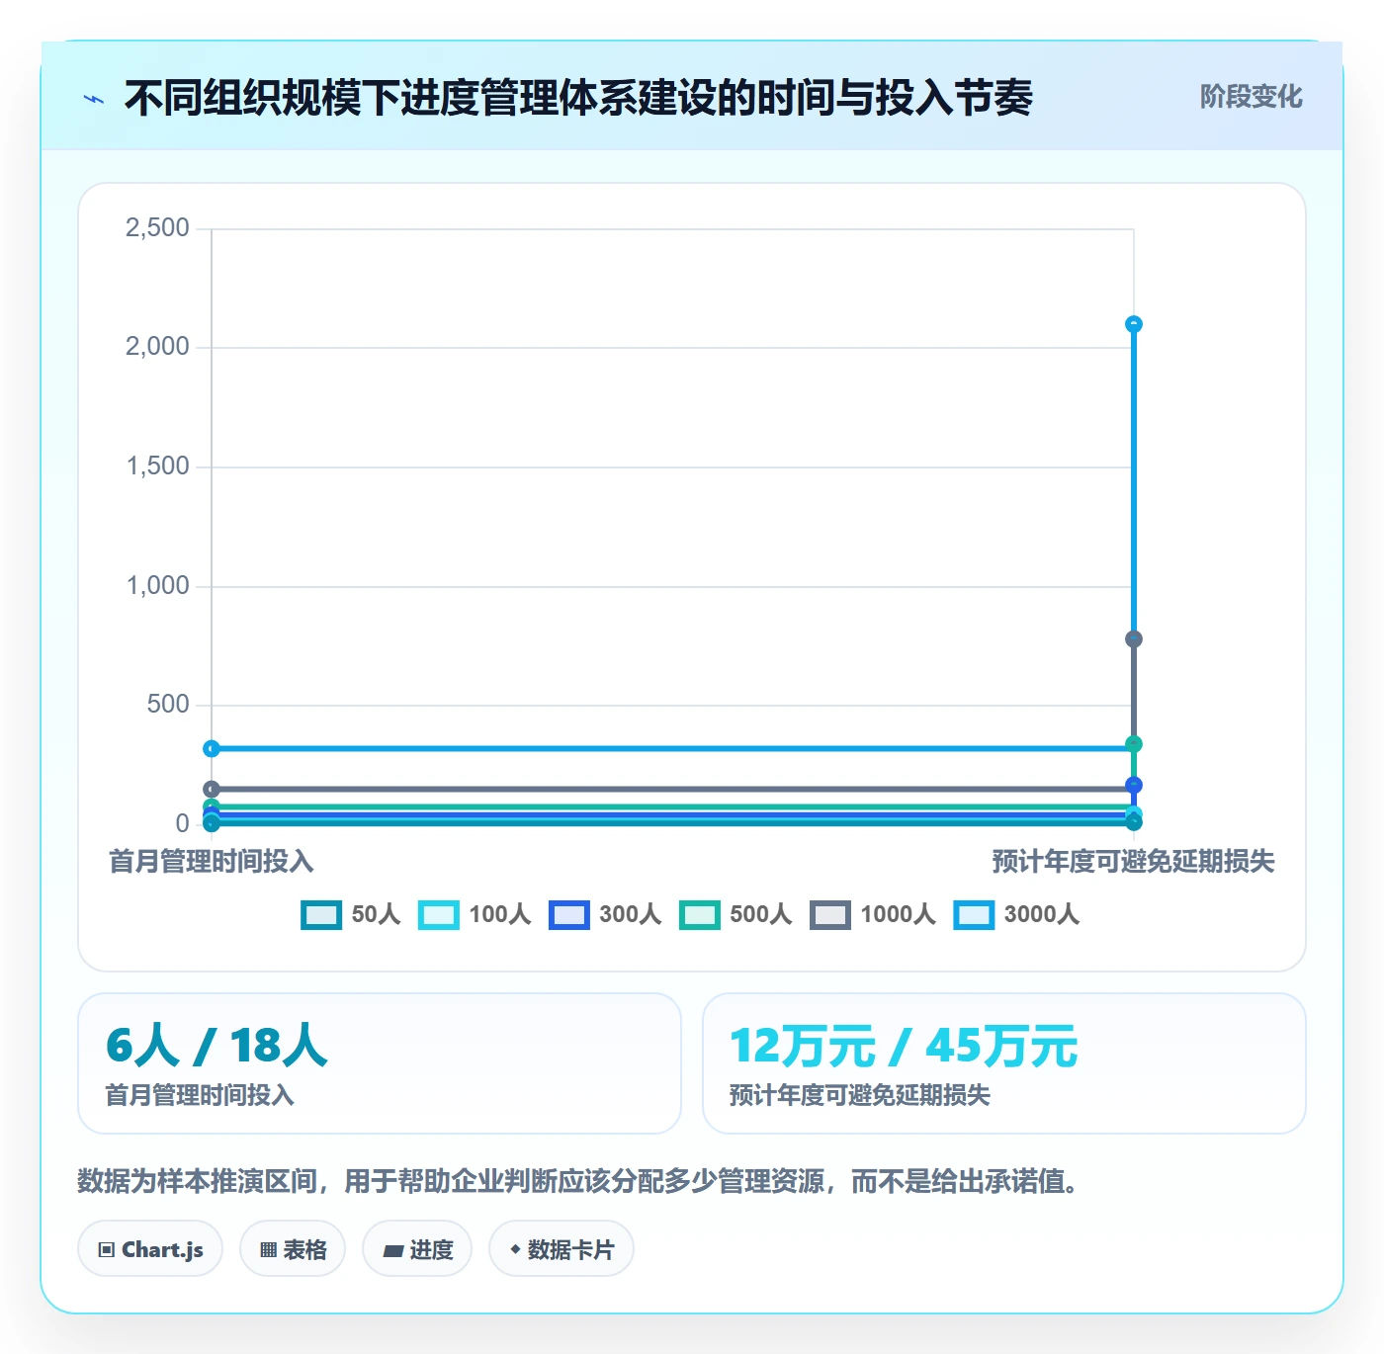Toggle the 1000人 legend series

point(873,914)
